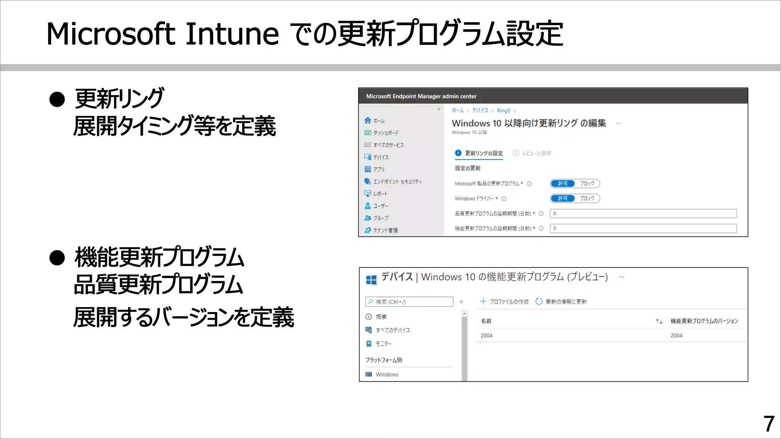This screenshot has height=439, width=781.
Task: Collapse the device menu pane chevron
Action: click(x=461, y=302)
